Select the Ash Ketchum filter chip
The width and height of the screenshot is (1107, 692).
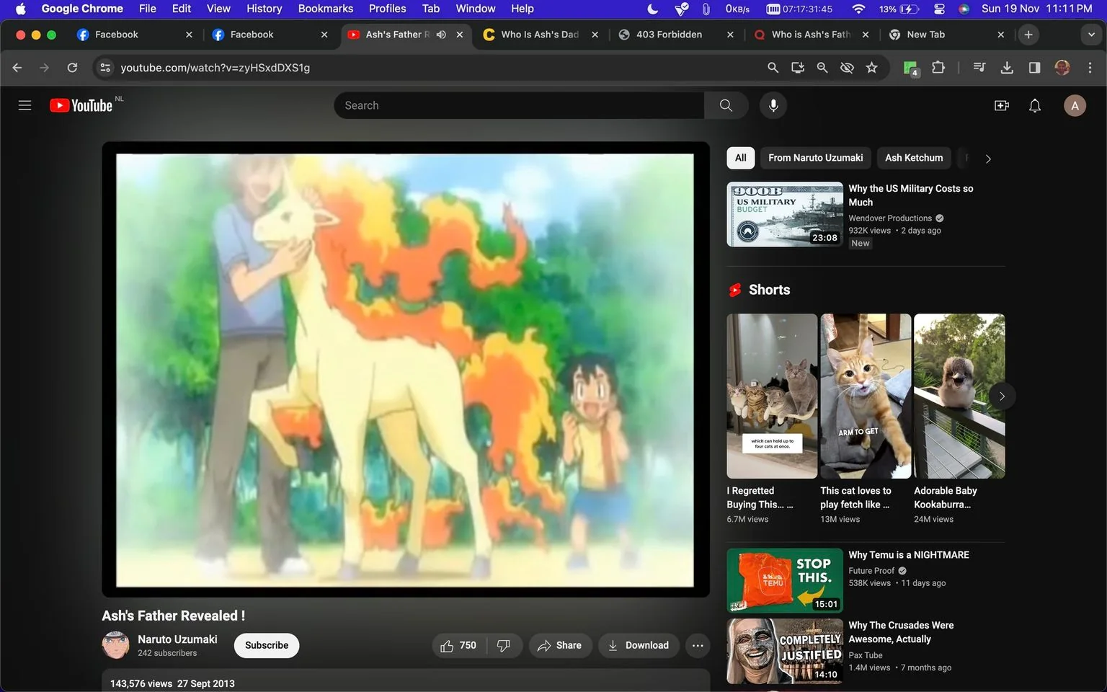(x=913, y=158)
